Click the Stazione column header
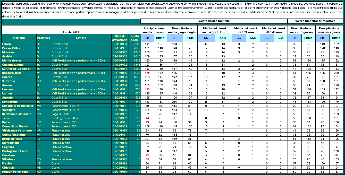The width and height of the screenshot is (345, 175). (x=19, y=38)
